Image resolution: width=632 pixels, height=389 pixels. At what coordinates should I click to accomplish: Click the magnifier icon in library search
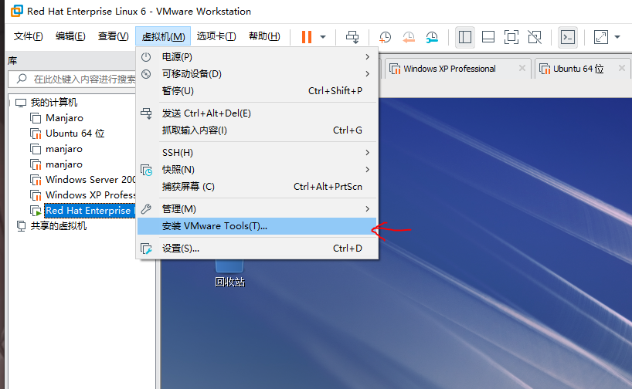[22, 79]
